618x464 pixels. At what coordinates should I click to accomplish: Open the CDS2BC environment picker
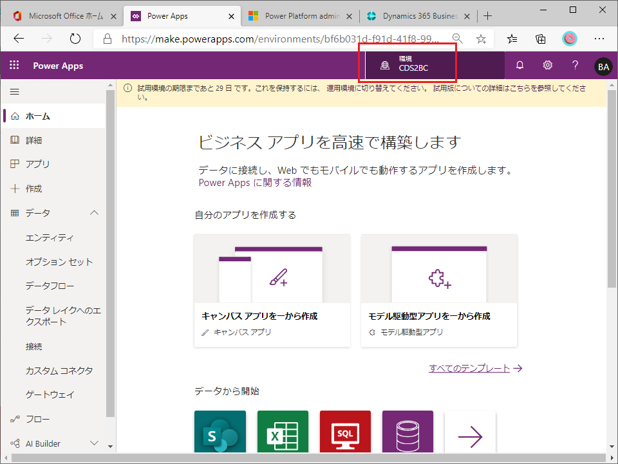[435, 66]
